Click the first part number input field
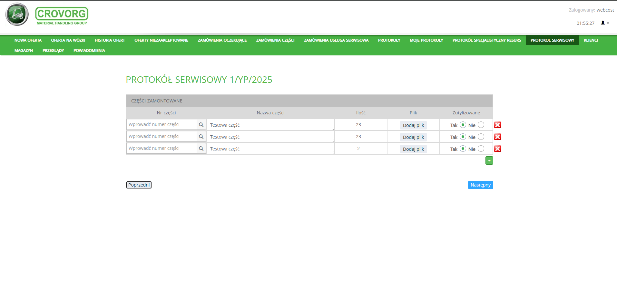 pos(162,125)
